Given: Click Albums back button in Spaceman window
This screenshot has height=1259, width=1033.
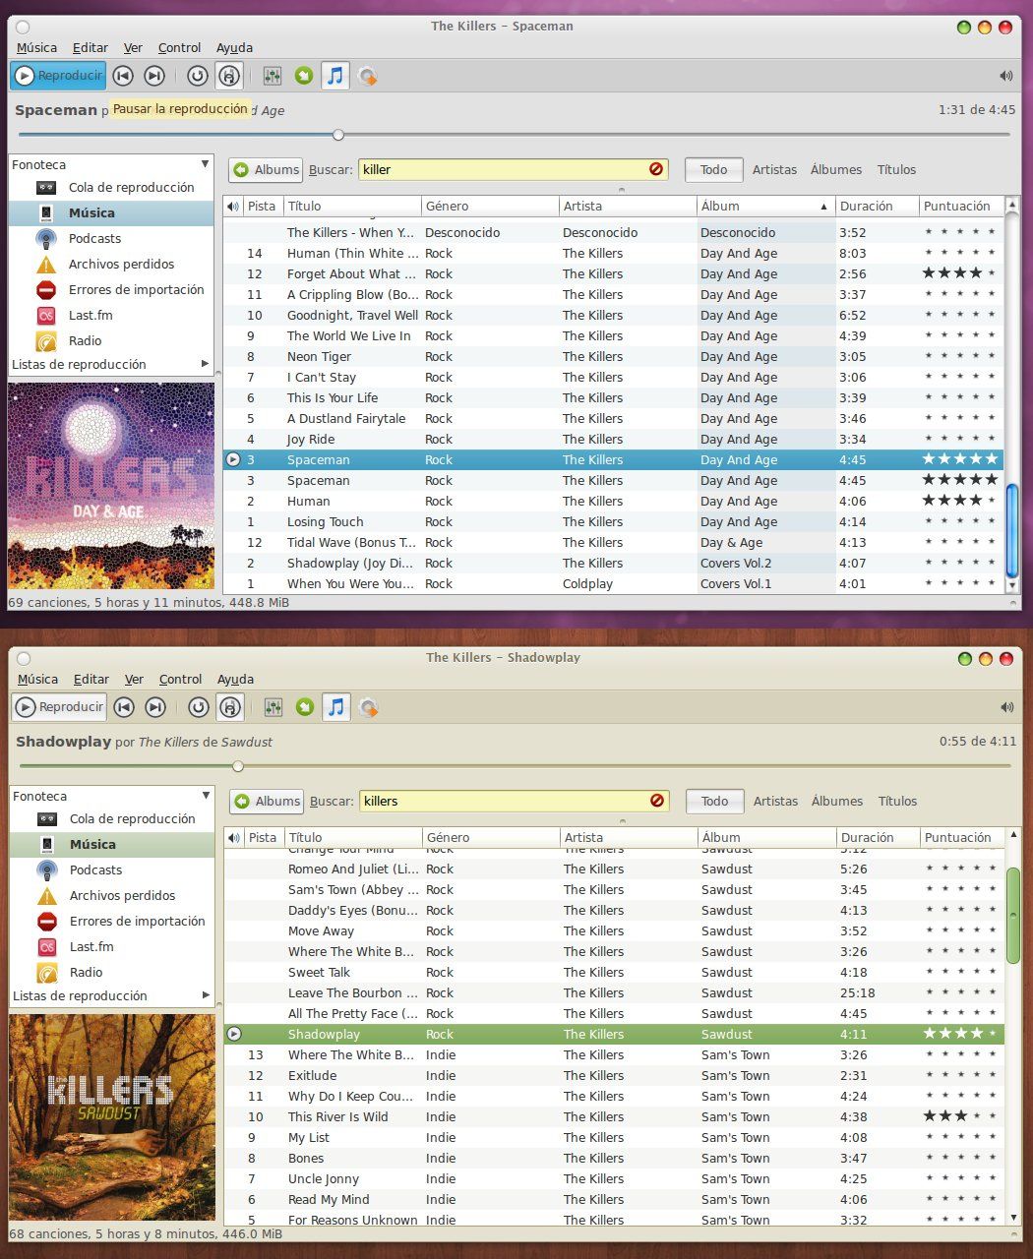Looking at the screenshot, I should tap(266, 169).
